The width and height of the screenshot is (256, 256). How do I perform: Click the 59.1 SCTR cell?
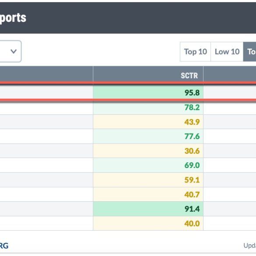click(148, 180)
